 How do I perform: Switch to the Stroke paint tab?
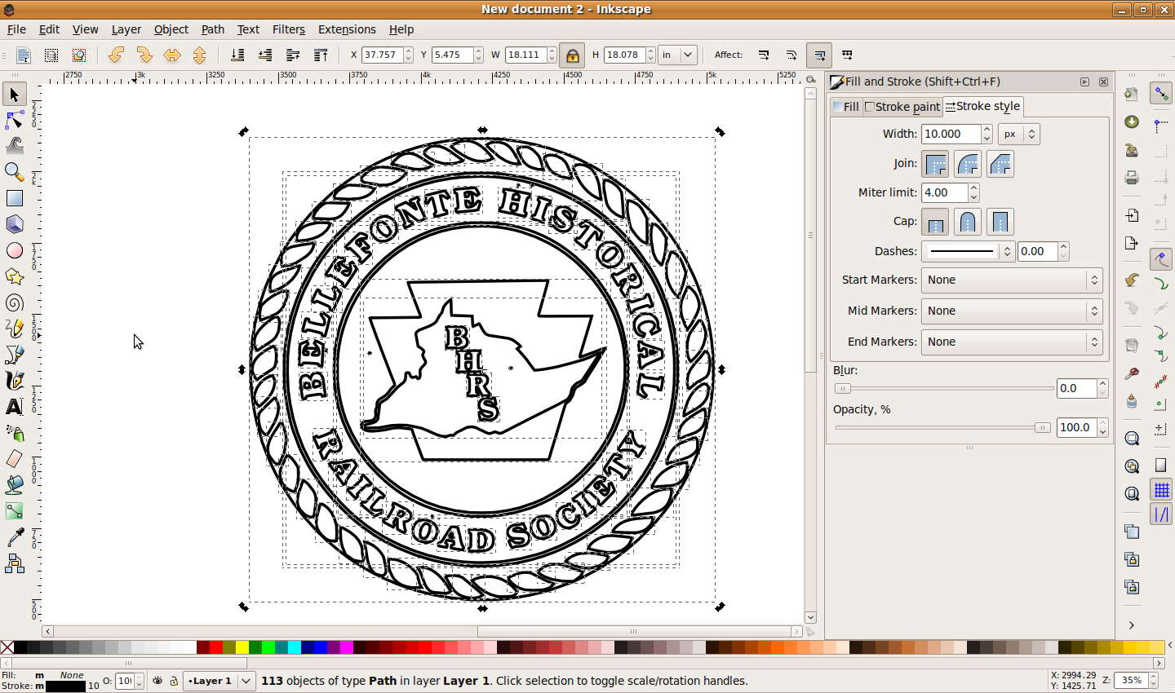click(902, 107)
